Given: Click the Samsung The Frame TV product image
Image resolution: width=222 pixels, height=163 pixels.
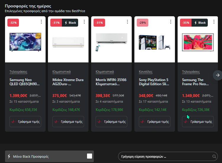Looking at the screenshot, I should [x=198, y=42].
